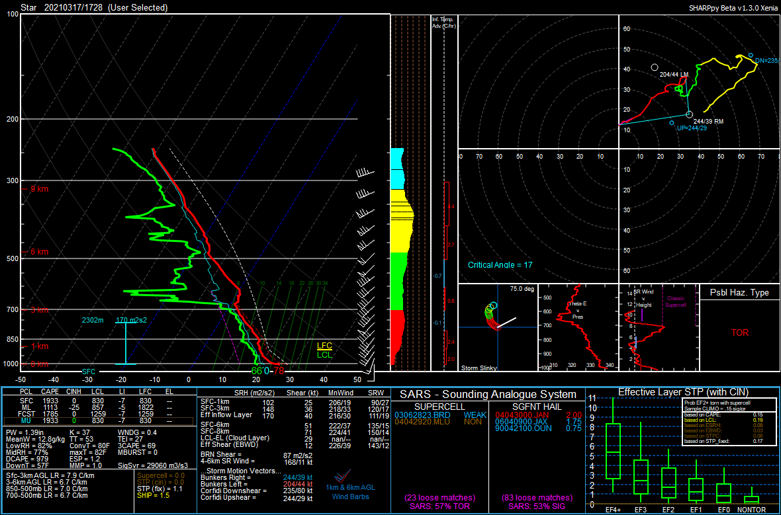
Task: Click the 'Effective Layer STP (with CIN)' title
Action: [x=683, y=392]
